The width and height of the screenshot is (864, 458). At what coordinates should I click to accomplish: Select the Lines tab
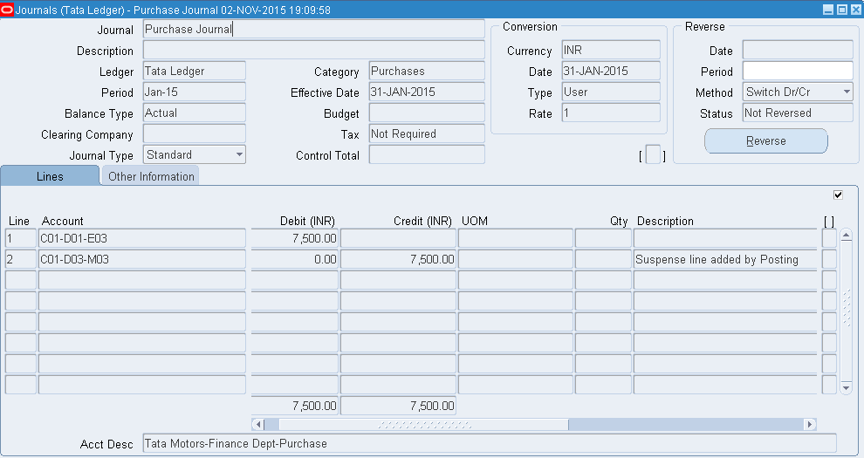(50, 176)
